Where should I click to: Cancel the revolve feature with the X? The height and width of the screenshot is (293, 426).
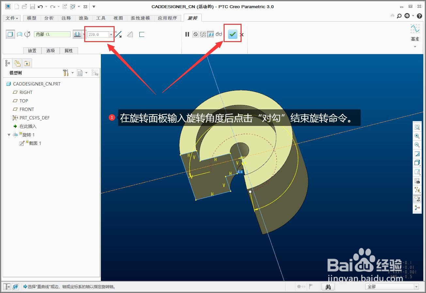click(x=242, y=35)
